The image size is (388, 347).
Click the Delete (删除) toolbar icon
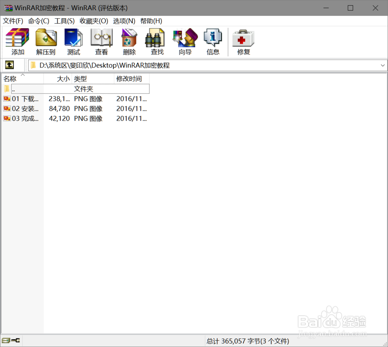(129, 41)
